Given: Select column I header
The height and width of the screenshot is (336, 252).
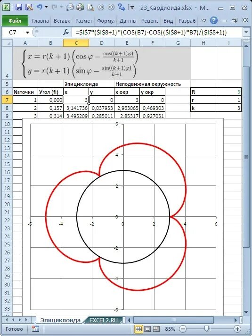Looking at the screenshot, I should [228, 43].
